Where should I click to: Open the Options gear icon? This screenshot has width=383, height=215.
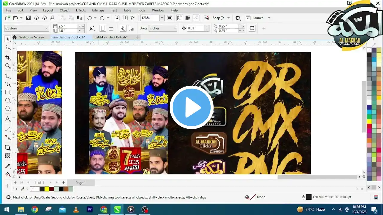238,18
